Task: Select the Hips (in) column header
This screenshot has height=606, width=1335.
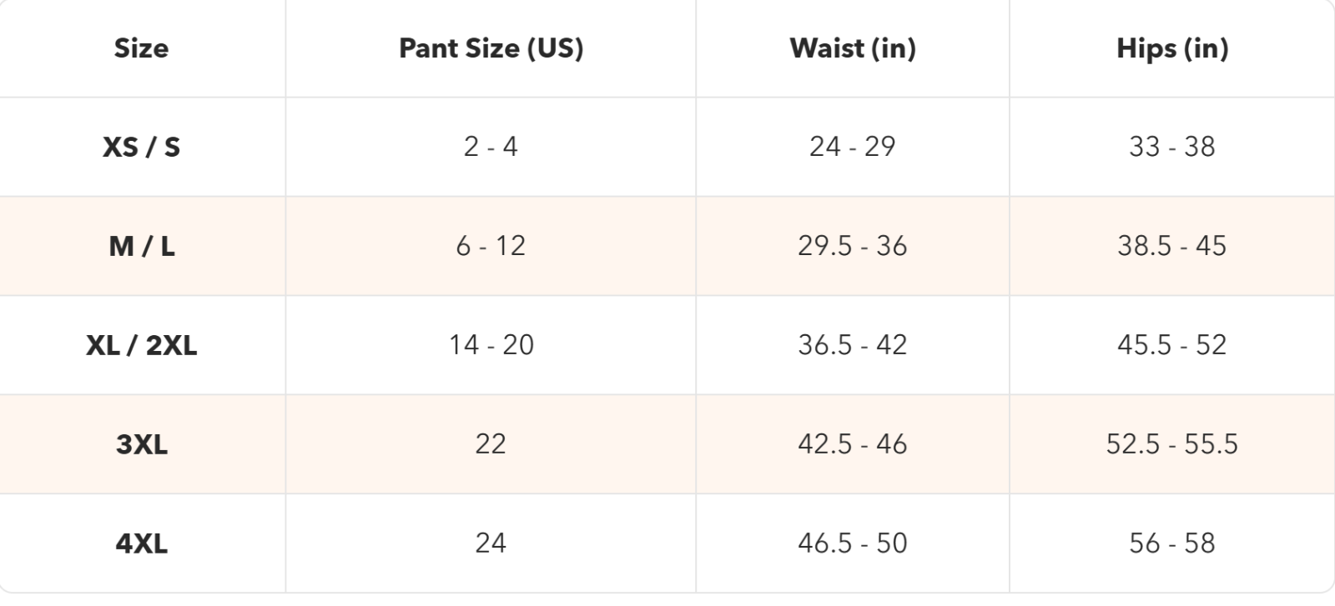Action: pyautogui.click(x=1172, y=48)
